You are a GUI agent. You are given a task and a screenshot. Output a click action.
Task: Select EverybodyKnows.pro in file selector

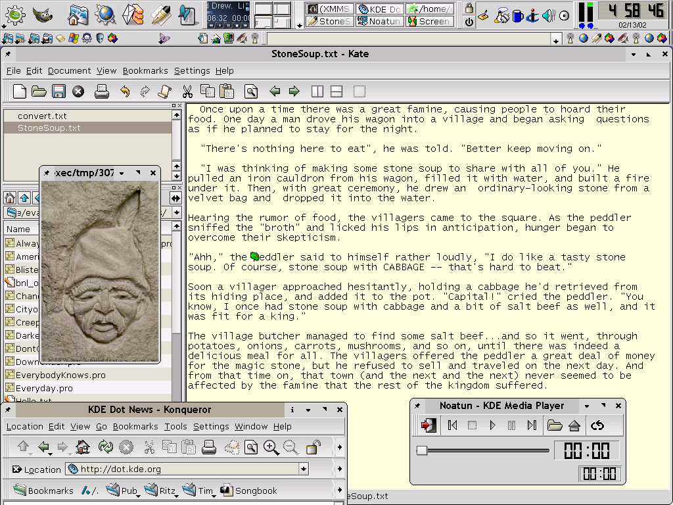click(60, 375)
